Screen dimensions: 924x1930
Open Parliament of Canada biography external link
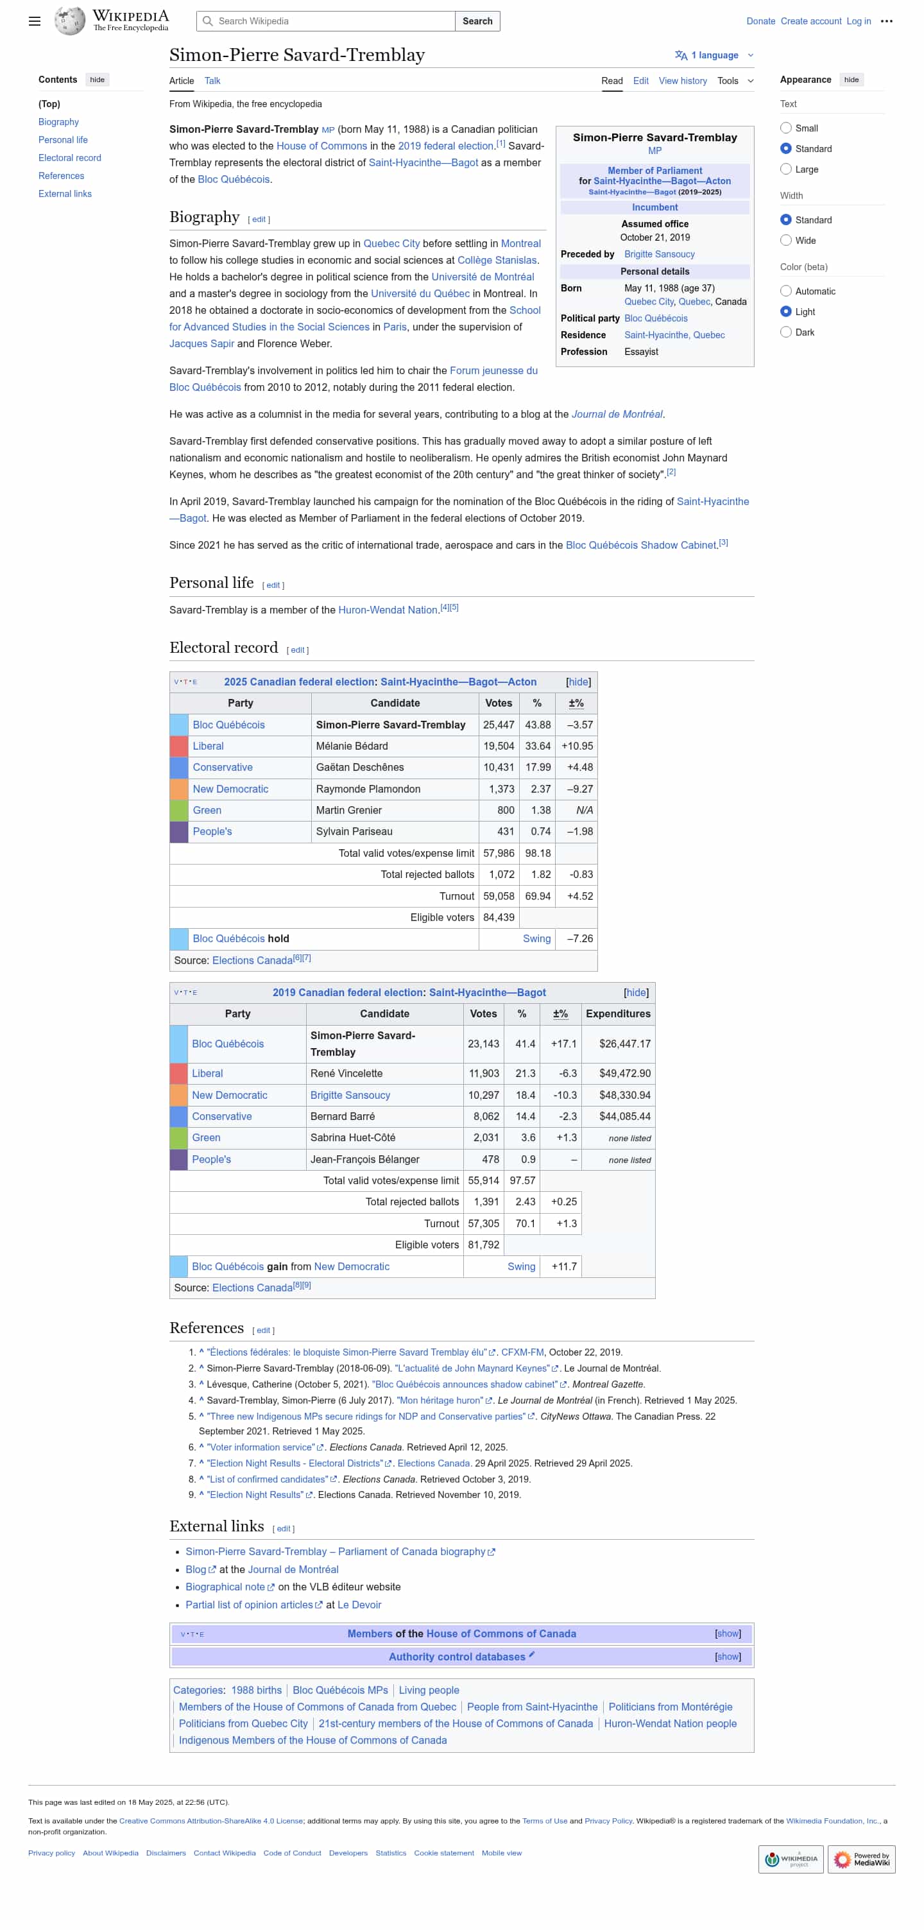pyautogui.click(x=340, y=1552)
